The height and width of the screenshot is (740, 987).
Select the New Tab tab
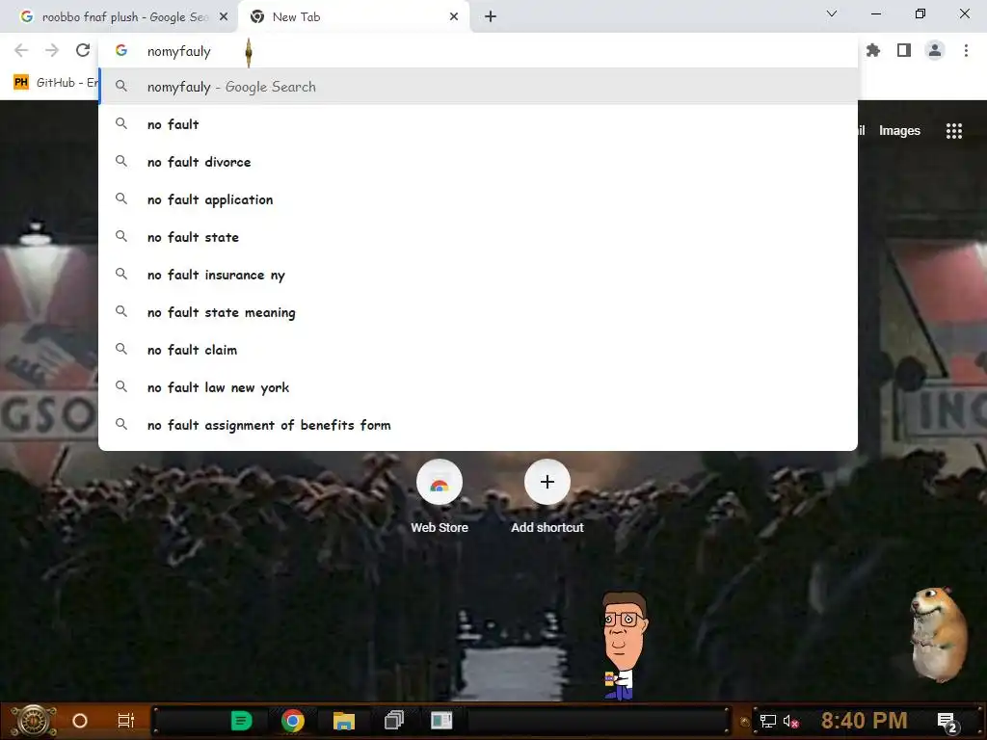click(x=353, y=17)
